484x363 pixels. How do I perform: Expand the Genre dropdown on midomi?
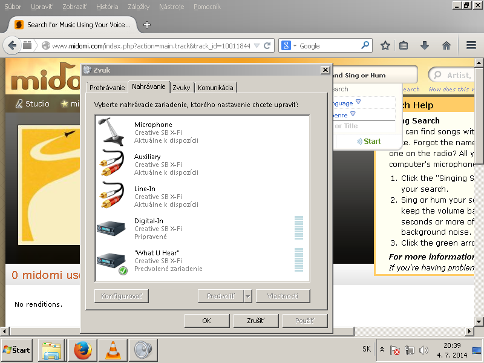coord(353,114)
